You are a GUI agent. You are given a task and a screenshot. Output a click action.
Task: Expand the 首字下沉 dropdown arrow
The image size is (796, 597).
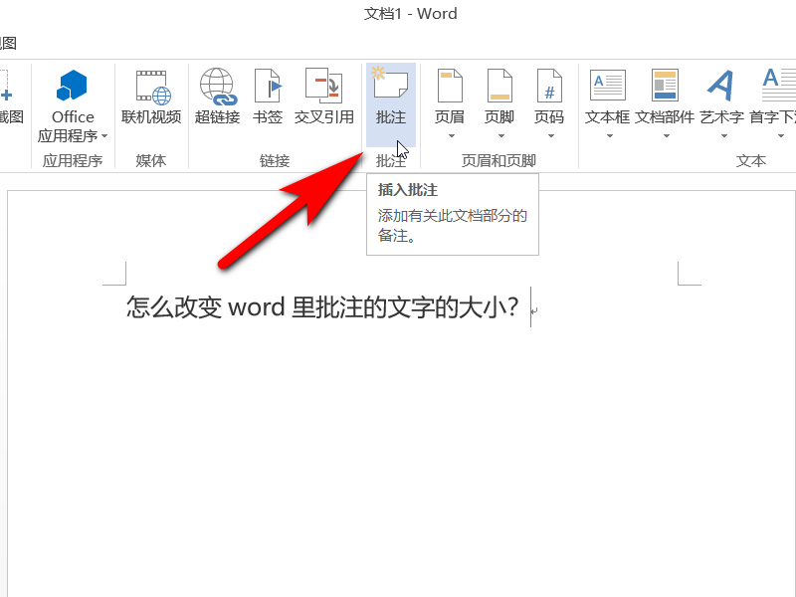(781, 136)
